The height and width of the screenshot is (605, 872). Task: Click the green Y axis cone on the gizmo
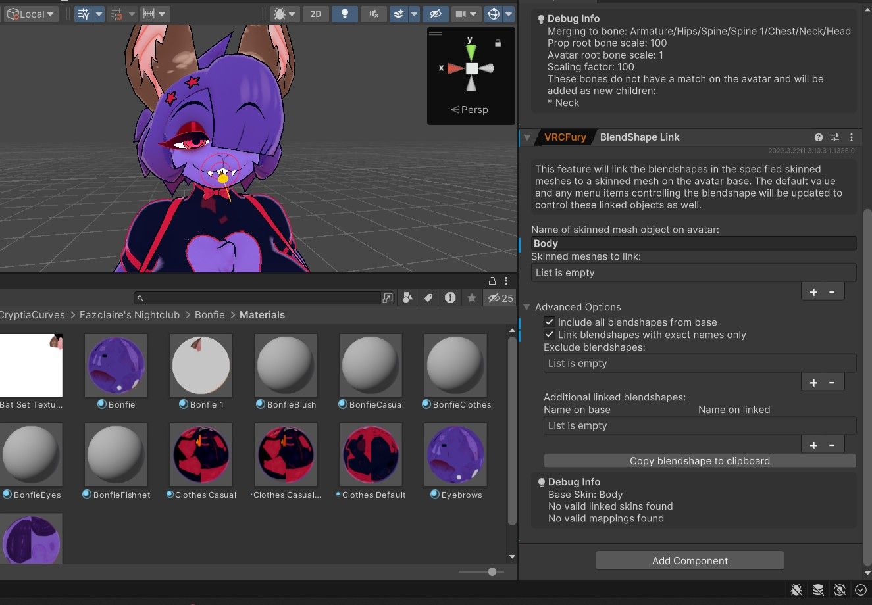[x=471, y=51]
